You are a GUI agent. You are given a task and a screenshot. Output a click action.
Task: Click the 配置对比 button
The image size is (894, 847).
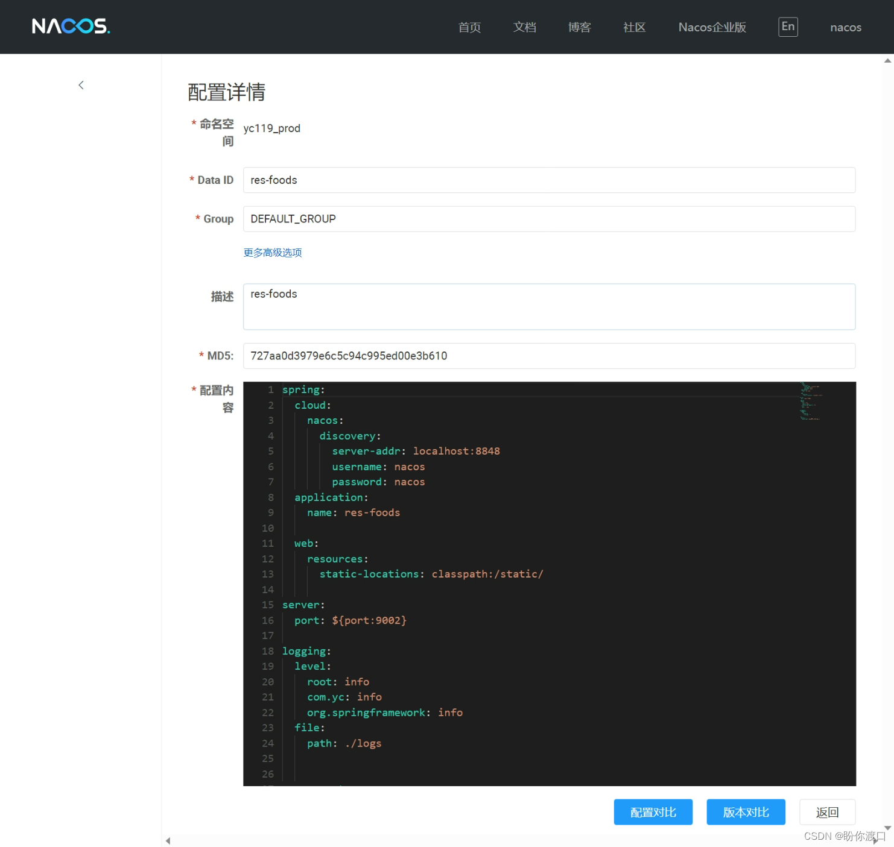pos(653,812)
